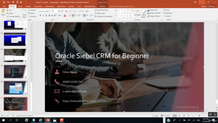Screen dimensions: 218x123
Task: Reset the slide layout
Action: click(31, 13)
